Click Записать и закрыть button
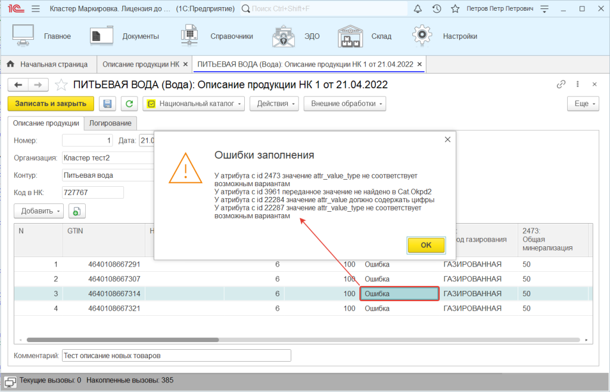The width and height of the screenshot is (610, 392). click(x=51, y=104)
